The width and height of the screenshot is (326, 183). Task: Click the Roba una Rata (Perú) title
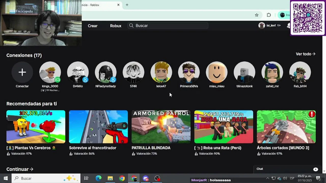pos(218,148)
